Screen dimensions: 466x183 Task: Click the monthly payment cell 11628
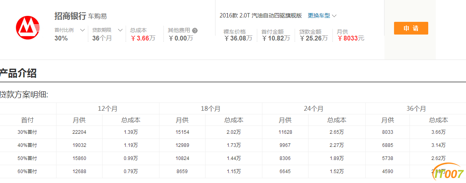point(285,132)
